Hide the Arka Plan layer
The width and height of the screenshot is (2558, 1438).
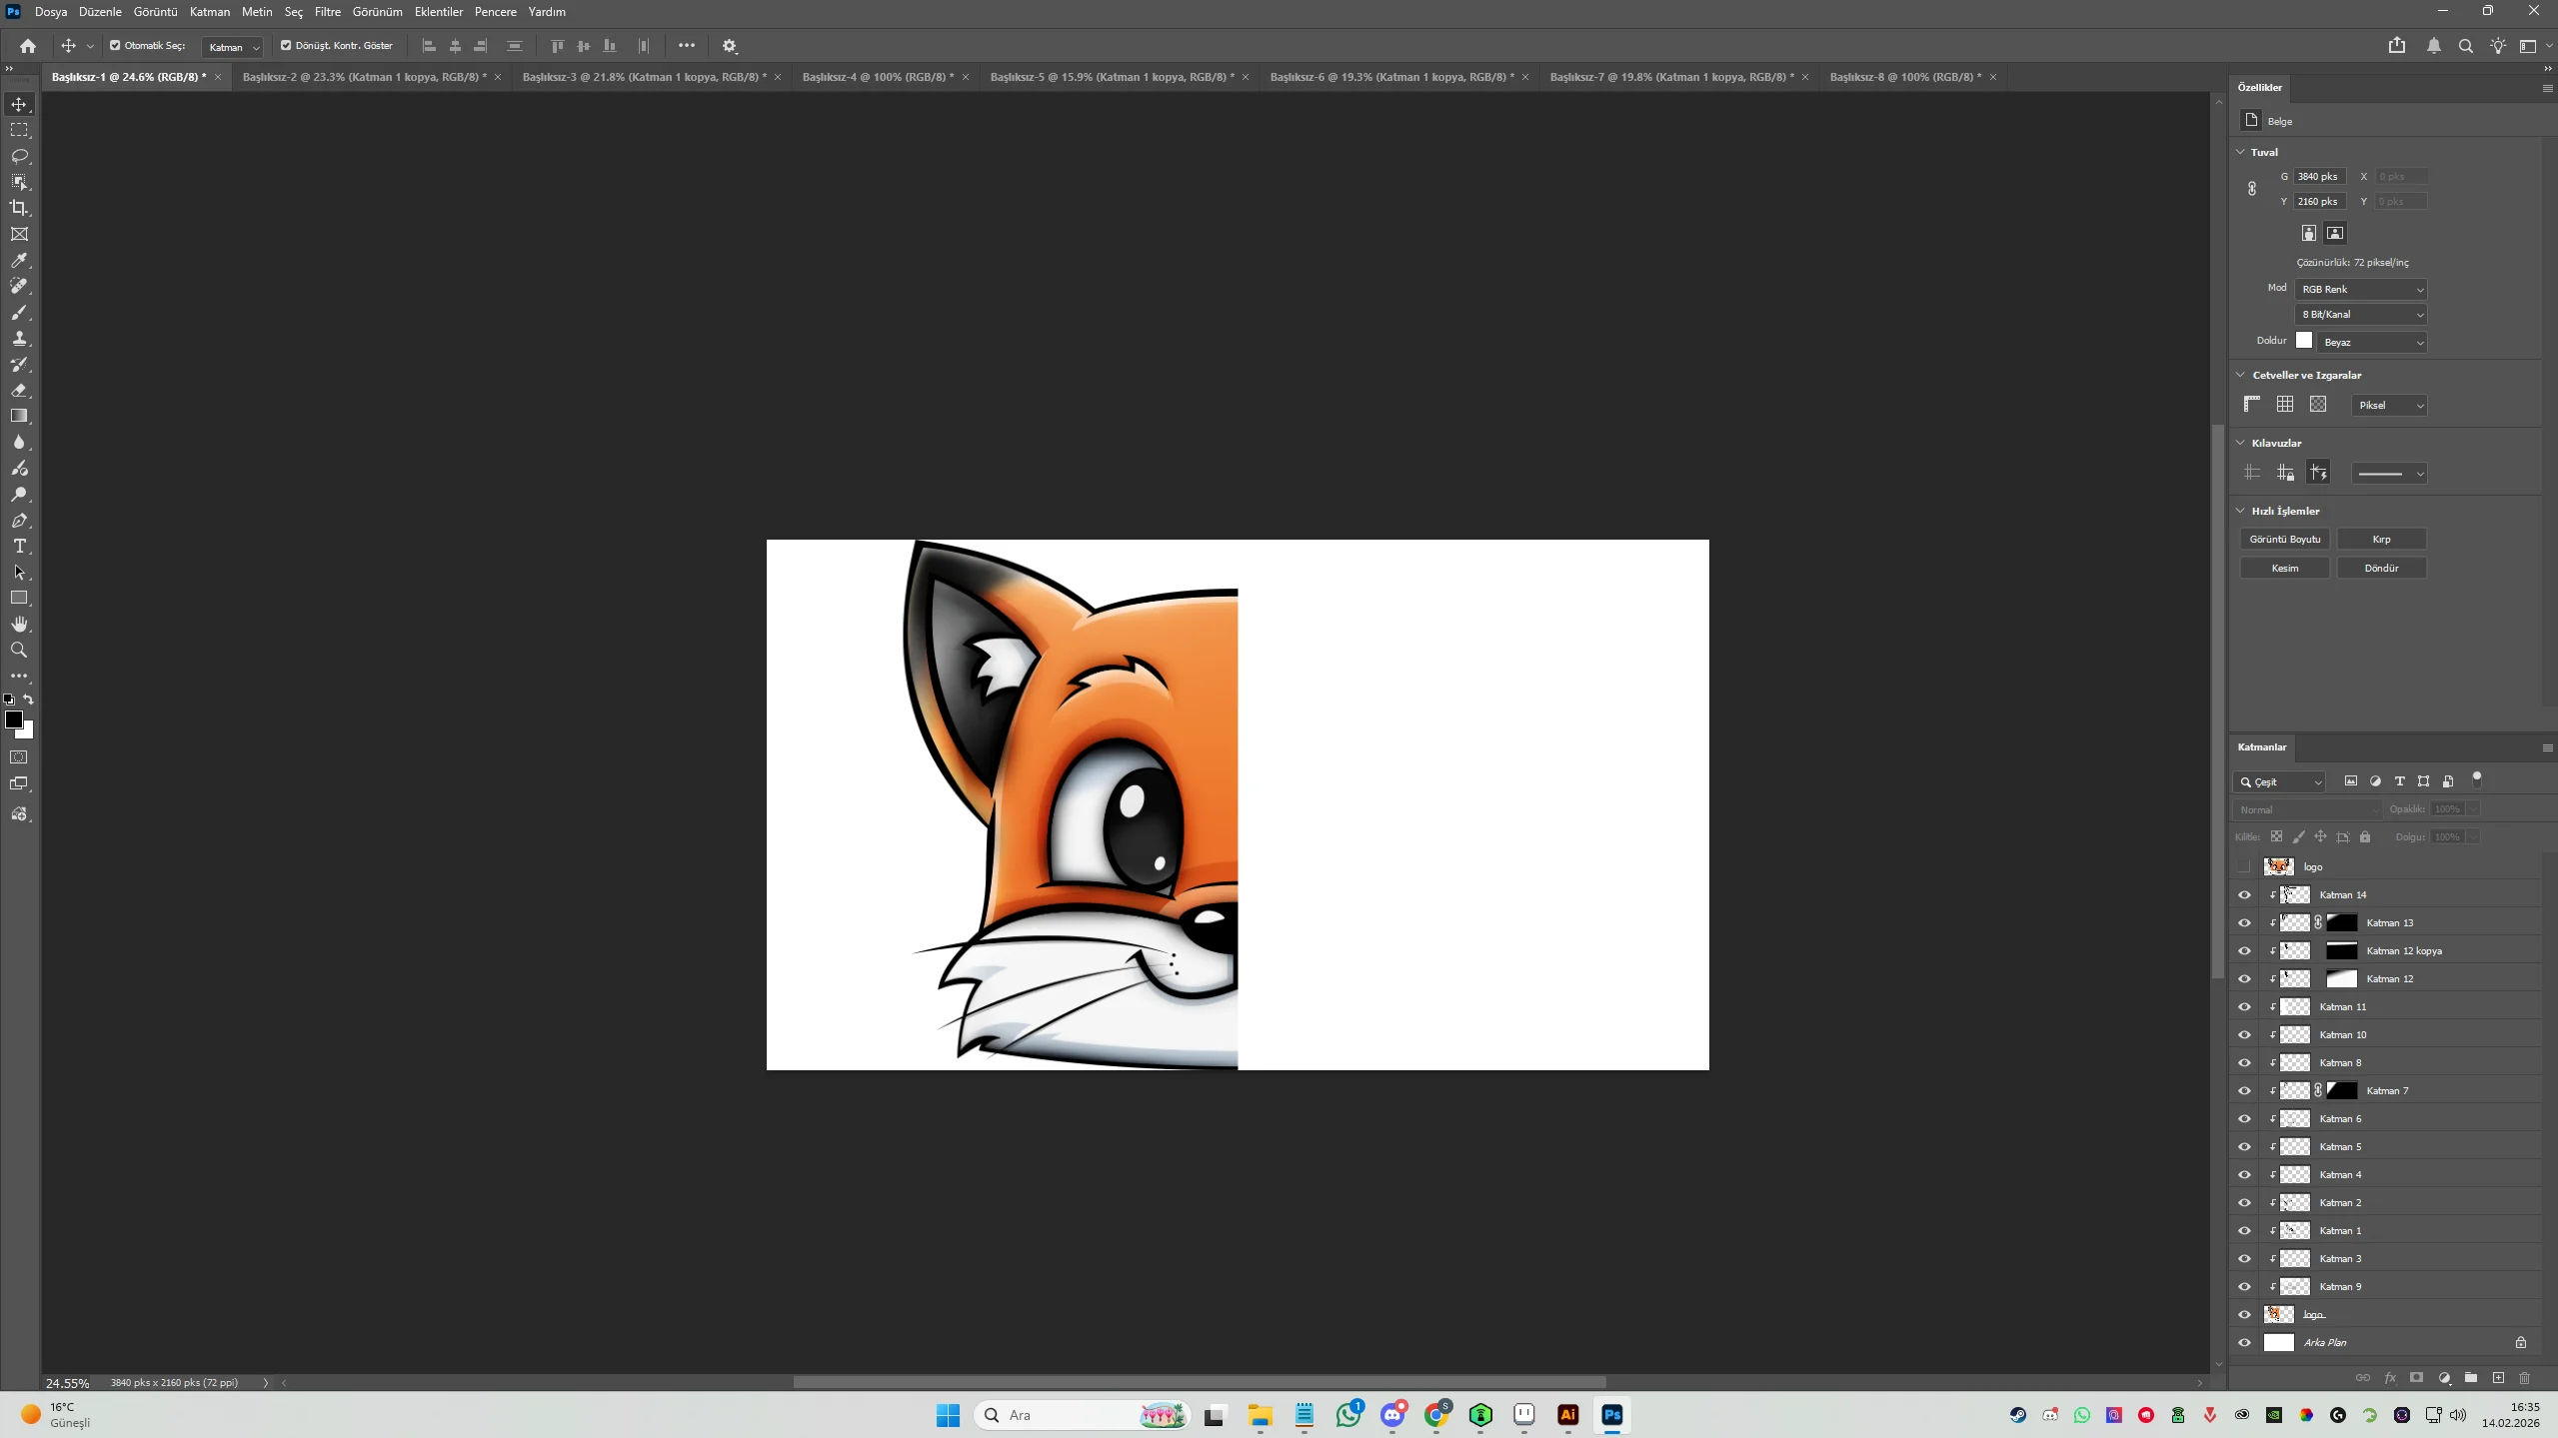click(x=2244, y=1343)
